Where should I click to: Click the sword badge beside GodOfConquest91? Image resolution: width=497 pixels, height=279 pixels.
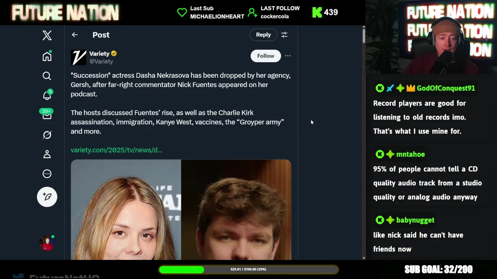click(390, 88)
